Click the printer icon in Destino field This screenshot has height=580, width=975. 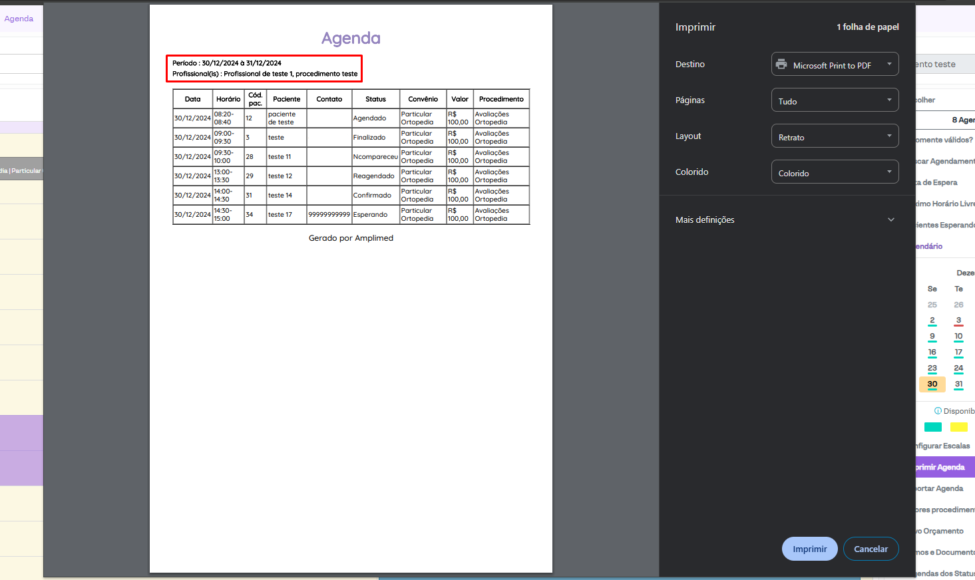pos(781,65)
